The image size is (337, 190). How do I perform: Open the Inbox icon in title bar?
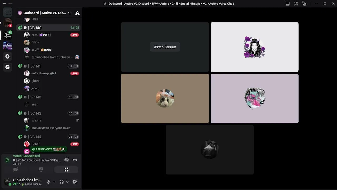coord(288,4)
